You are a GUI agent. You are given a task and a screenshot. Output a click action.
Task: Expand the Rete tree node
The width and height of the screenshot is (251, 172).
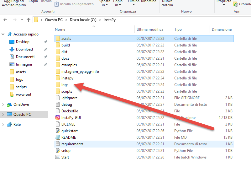[x=3, y=125]
